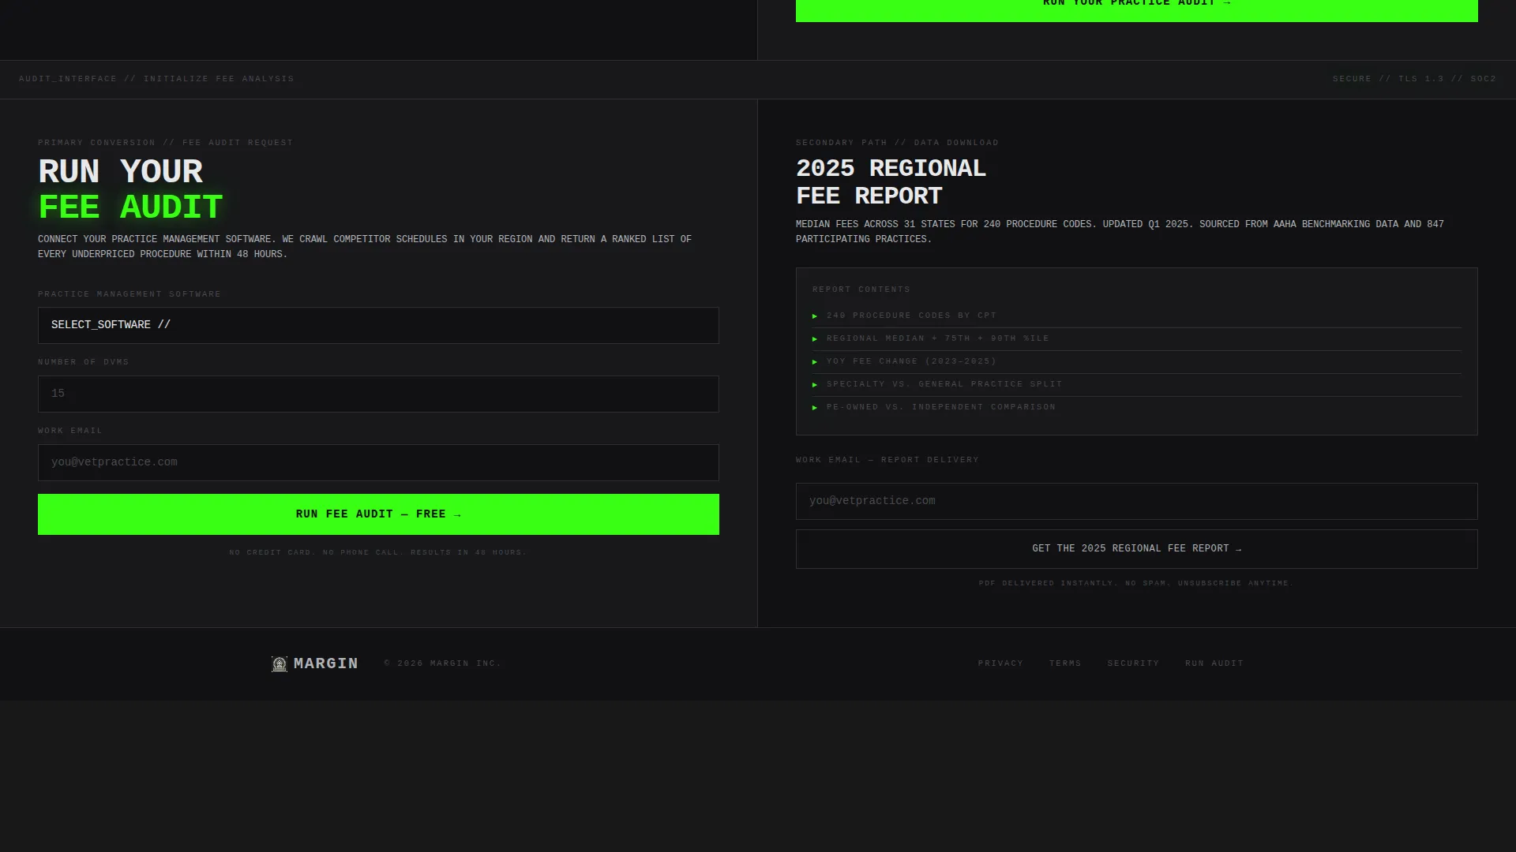Click the green arrow beside 240 Procedure Codes
1516x852 pixels.
(x=815, y=316)
